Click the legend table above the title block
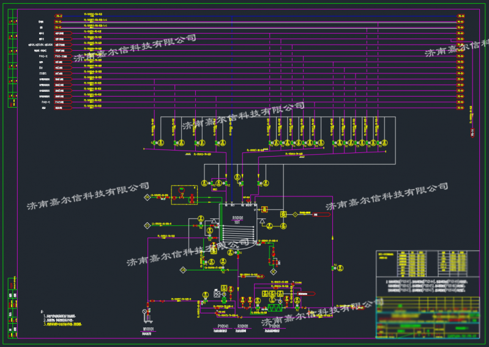 [428, 263]
